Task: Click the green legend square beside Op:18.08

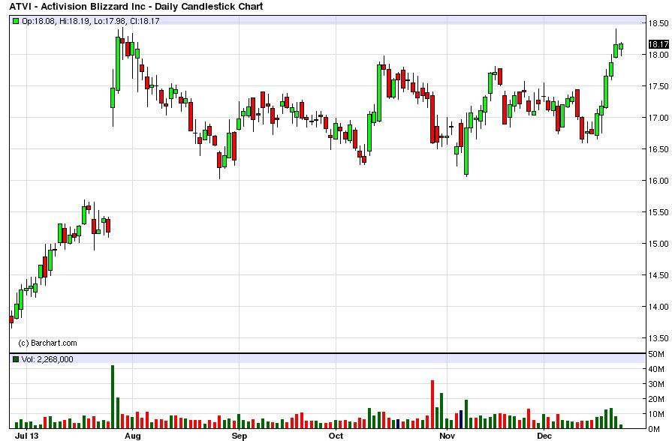Action: pyautogui.click(x=16, y=20)
